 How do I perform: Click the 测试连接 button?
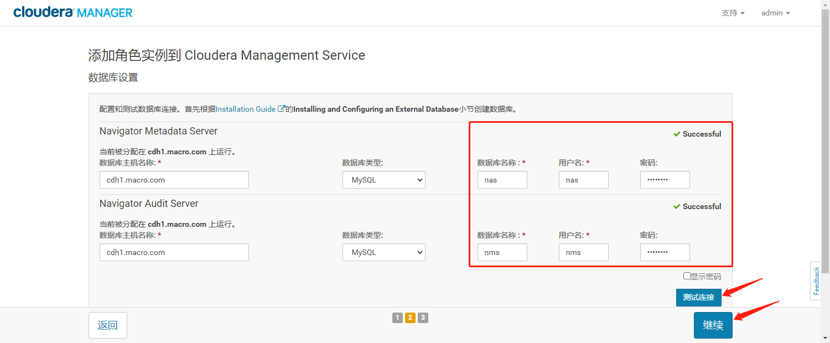698,297
